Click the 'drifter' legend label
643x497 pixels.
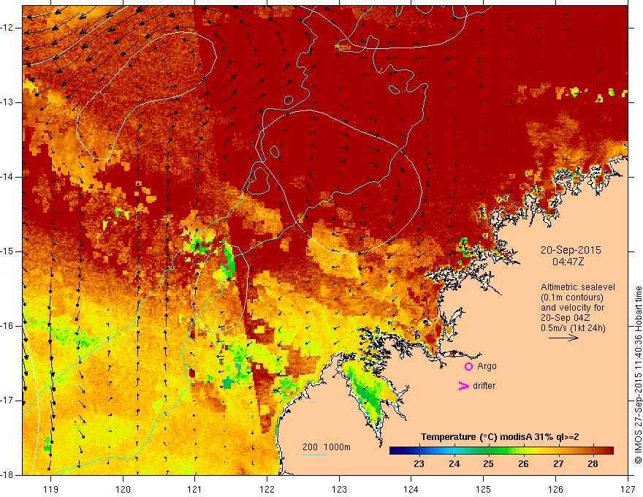pos(484,386)
